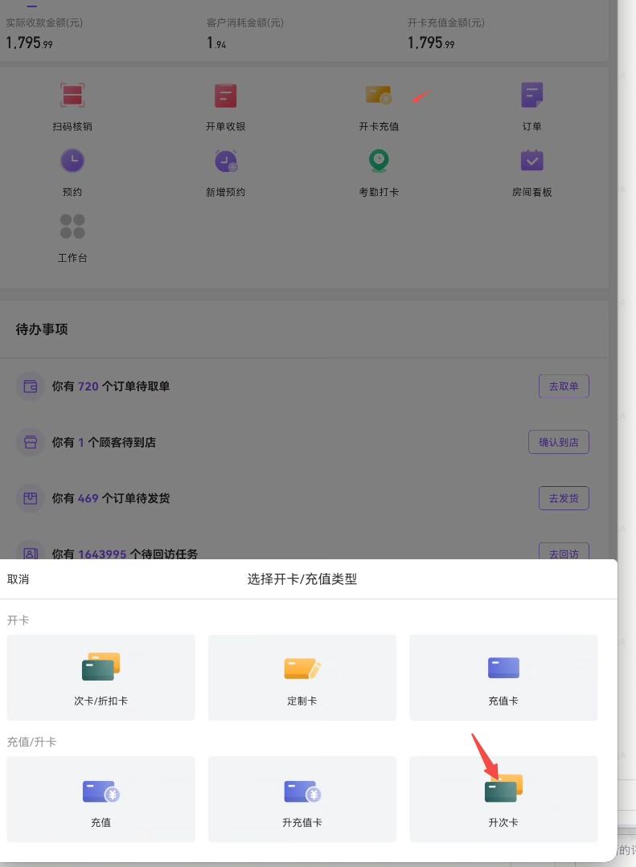The width and height of the screenshot is (636, 867).
Task: Cancel the card type selection sheet
Action: [18, 579]
